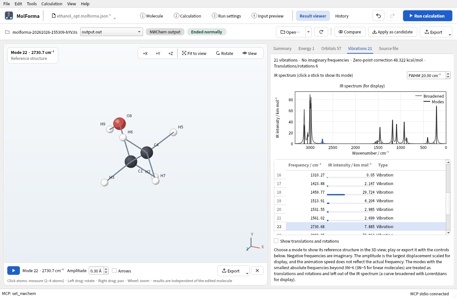Click the Compare button

tap(350, 32)
